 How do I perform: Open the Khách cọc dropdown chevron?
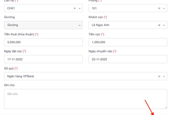point(164,25)
